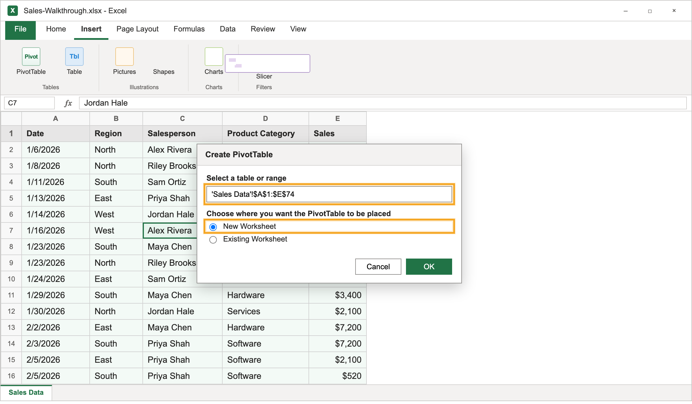
Task: Select column E header
Action: (338, 119)
